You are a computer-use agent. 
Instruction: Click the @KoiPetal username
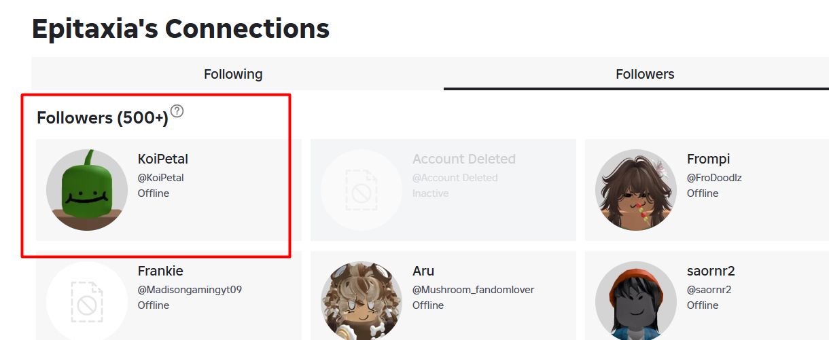(161, 178)
